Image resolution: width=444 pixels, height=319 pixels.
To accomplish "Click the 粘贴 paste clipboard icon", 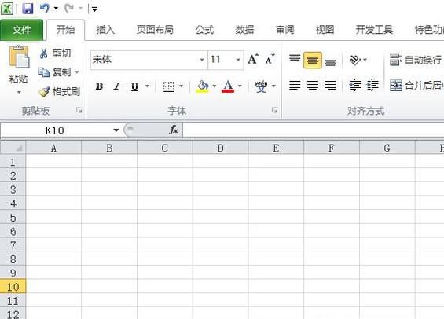I will pos(19,57).
